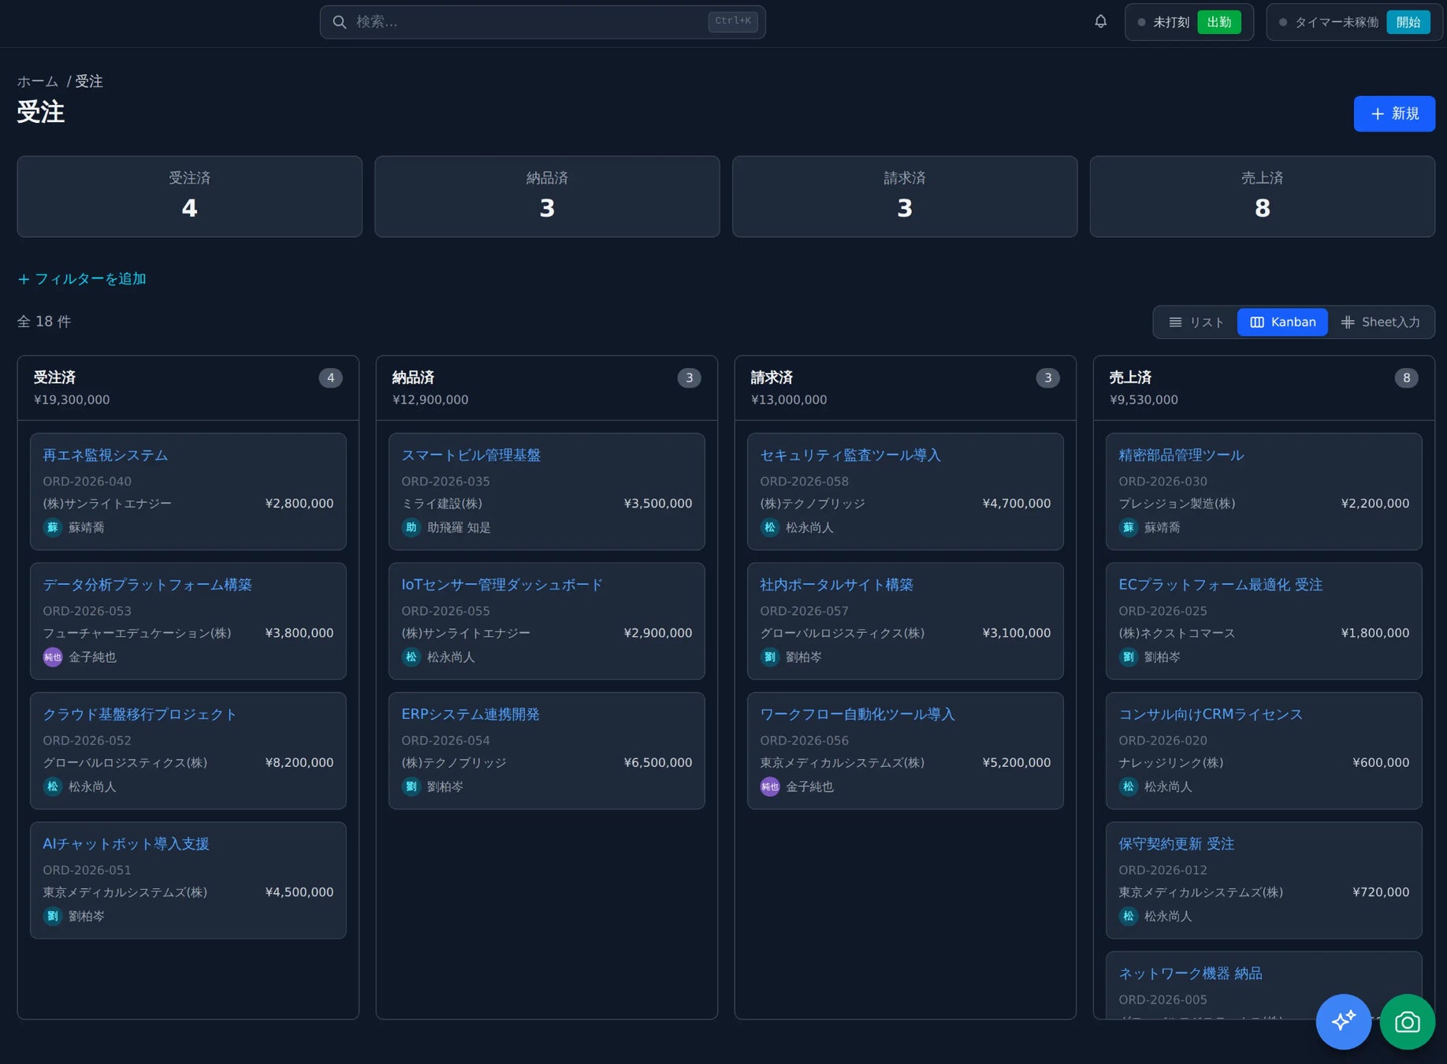Click avatar on セキュリティ監査ツール導入 card

click(x=770, y=527)
